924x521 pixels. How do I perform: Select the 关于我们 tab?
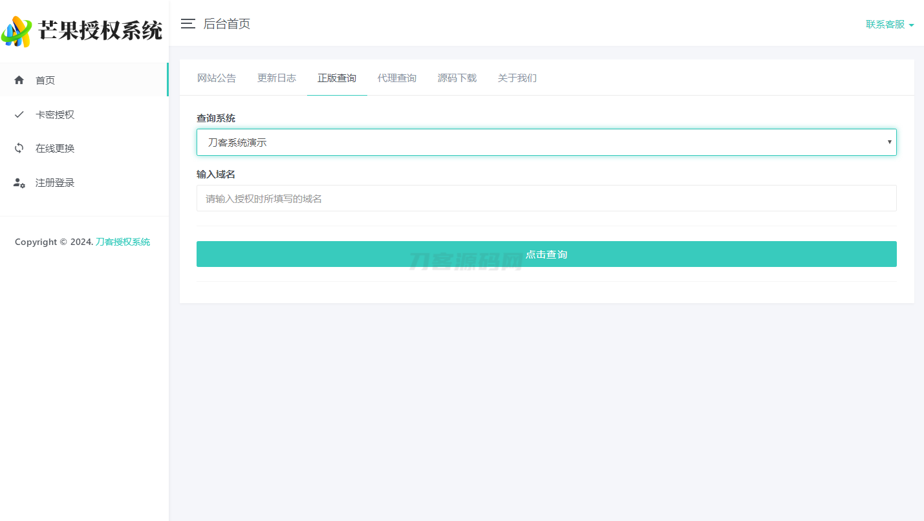[517, 78]
